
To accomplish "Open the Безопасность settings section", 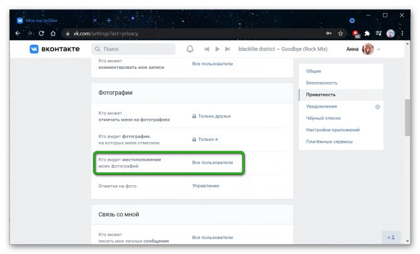I will 322,83.
